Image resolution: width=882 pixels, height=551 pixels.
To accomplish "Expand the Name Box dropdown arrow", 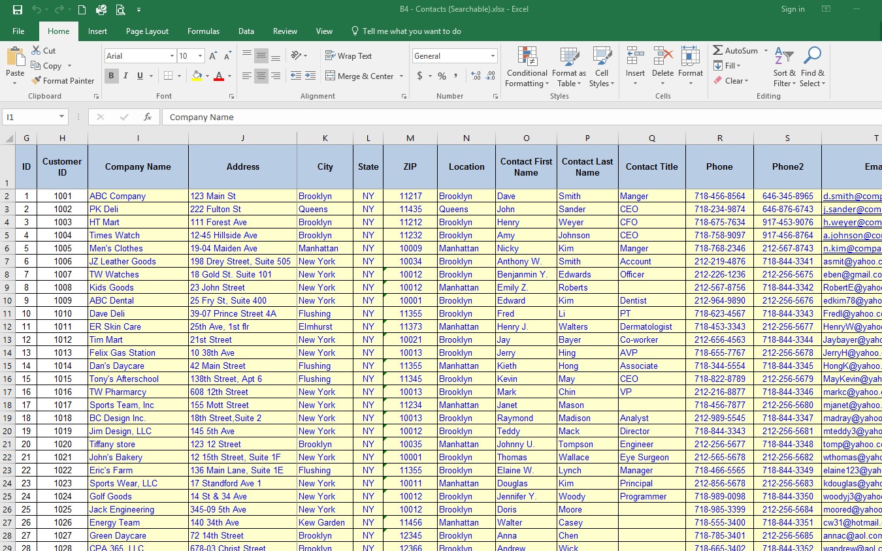I will pos(62,118).
